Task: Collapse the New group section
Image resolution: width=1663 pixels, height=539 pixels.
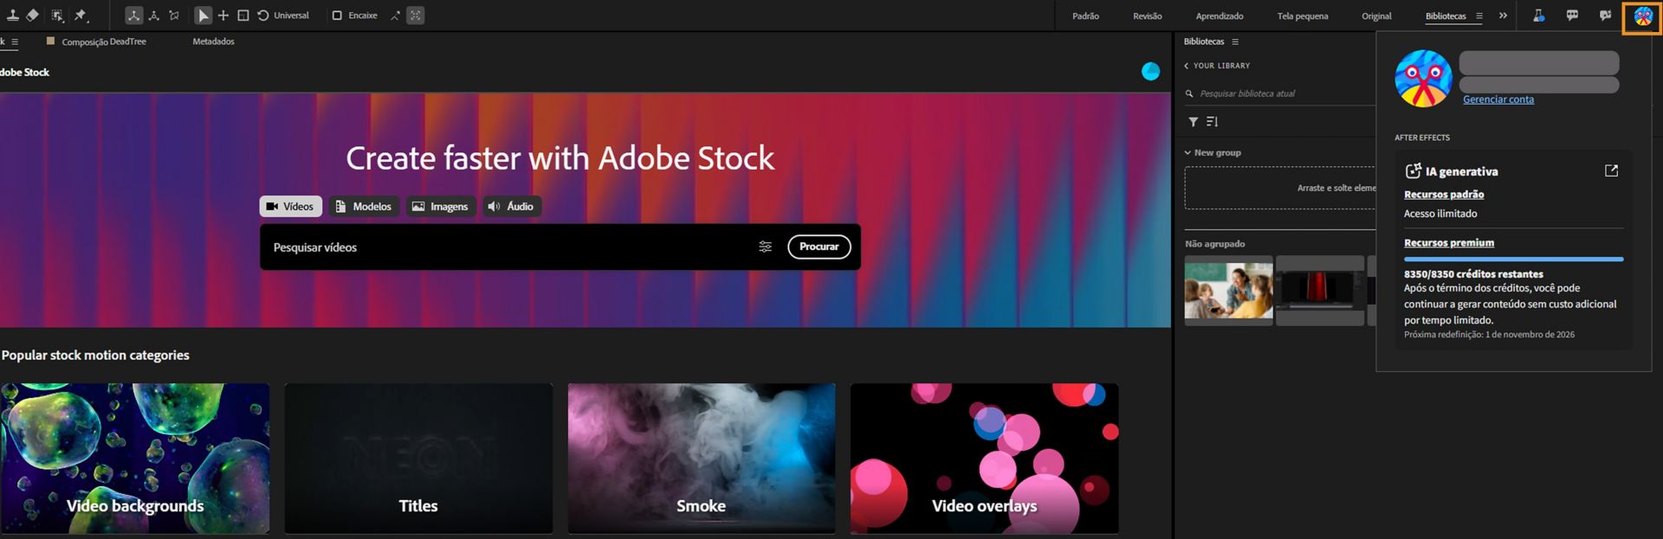Action: pos(1187,153)
